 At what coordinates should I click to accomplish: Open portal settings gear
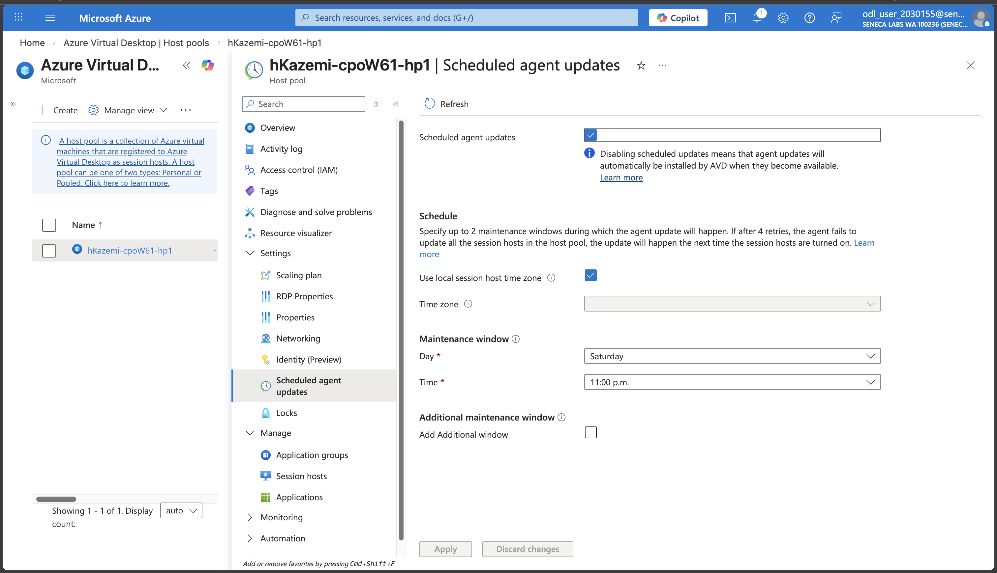pos(783,18)
